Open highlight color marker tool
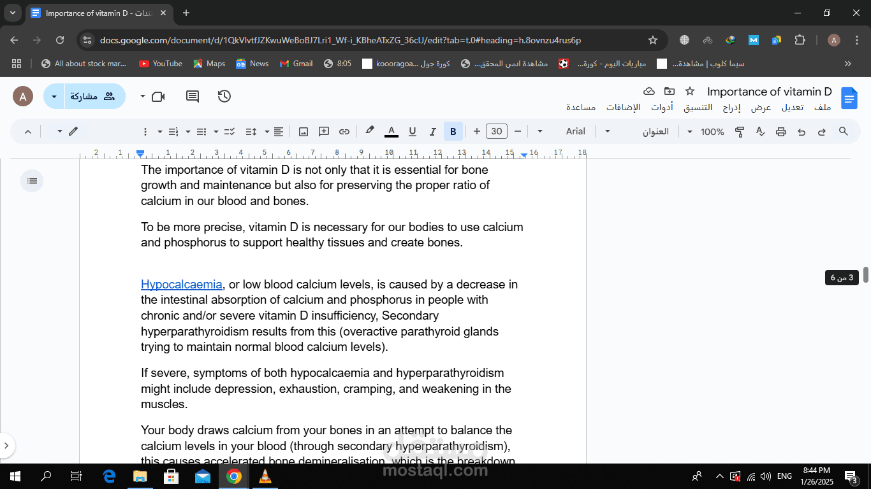The image size is (871, 489). (x=369, y=131)
